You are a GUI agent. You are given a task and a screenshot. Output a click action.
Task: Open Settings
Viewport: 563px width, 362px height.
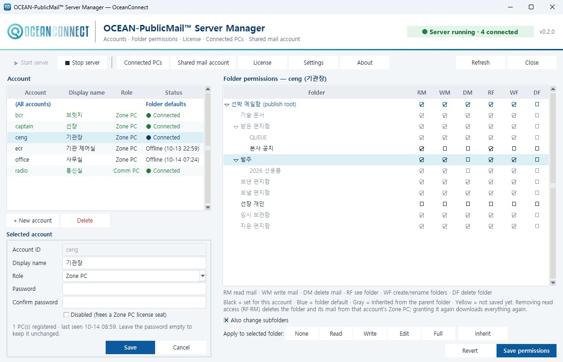pyautogui.click(x=314, y=63)
